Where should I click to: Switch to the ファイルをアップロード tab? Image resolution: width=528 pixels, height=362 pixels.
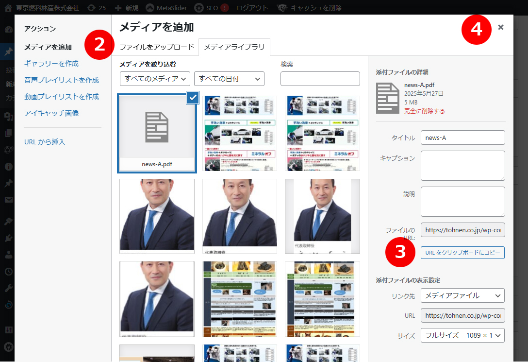(x=157, y=47)
